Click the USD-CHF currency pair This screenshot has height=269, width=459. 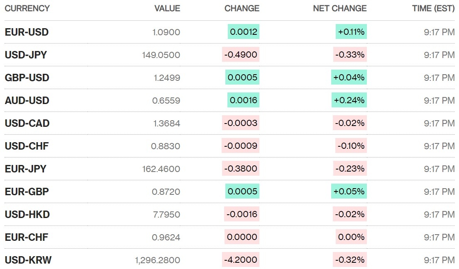click(27, 146)
